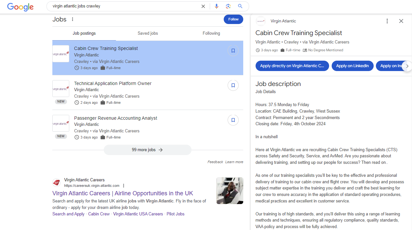Image resolution: width=412 pixels, height=230 pixels.
Task: Click the careersuk.virgin-atlantic.com URL text
Action: tap(92, 186)
